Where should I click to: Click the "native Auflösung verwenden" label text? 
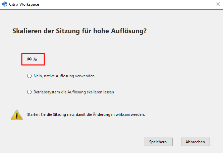pyautogui.click(x=69, y=76)
